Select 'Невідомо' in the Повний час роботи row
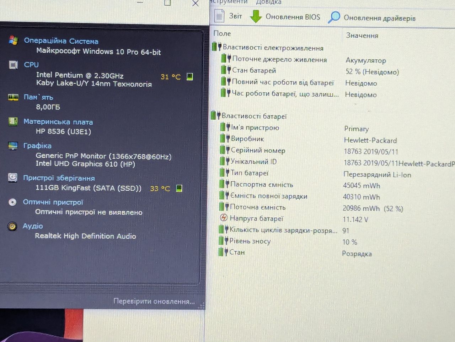The width and height of the screenshot is (455, 342). pyautogui.click(x=361, y=83)
